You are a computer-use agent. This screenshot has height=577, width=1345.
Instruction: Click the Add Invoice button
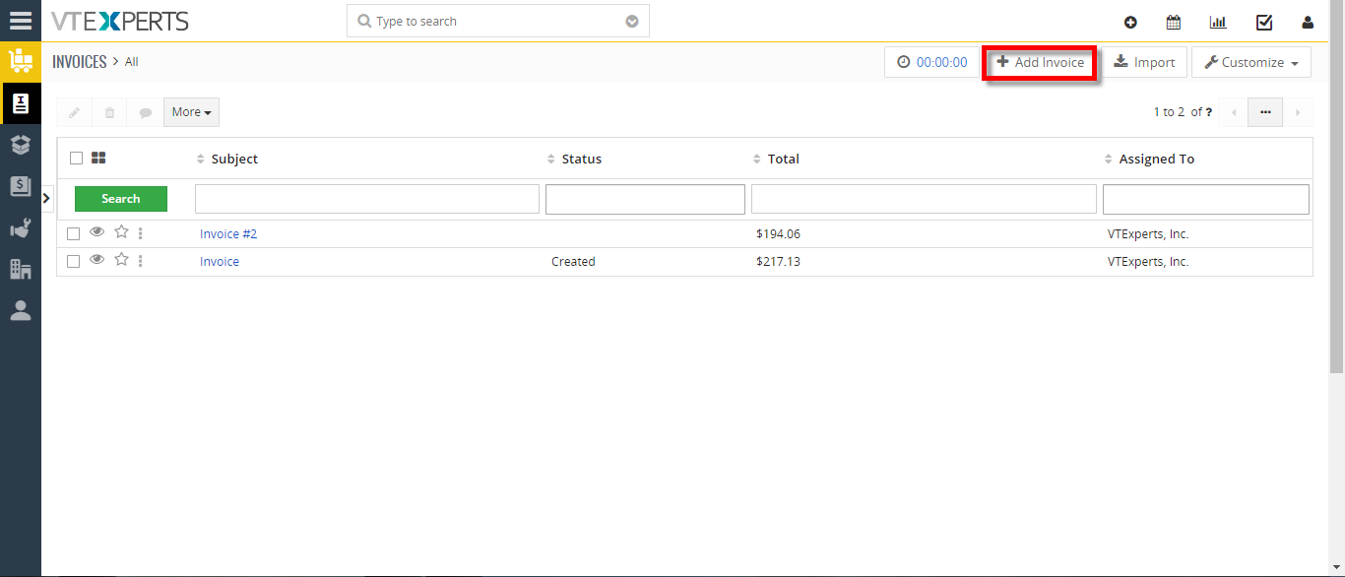point(1040,62)
